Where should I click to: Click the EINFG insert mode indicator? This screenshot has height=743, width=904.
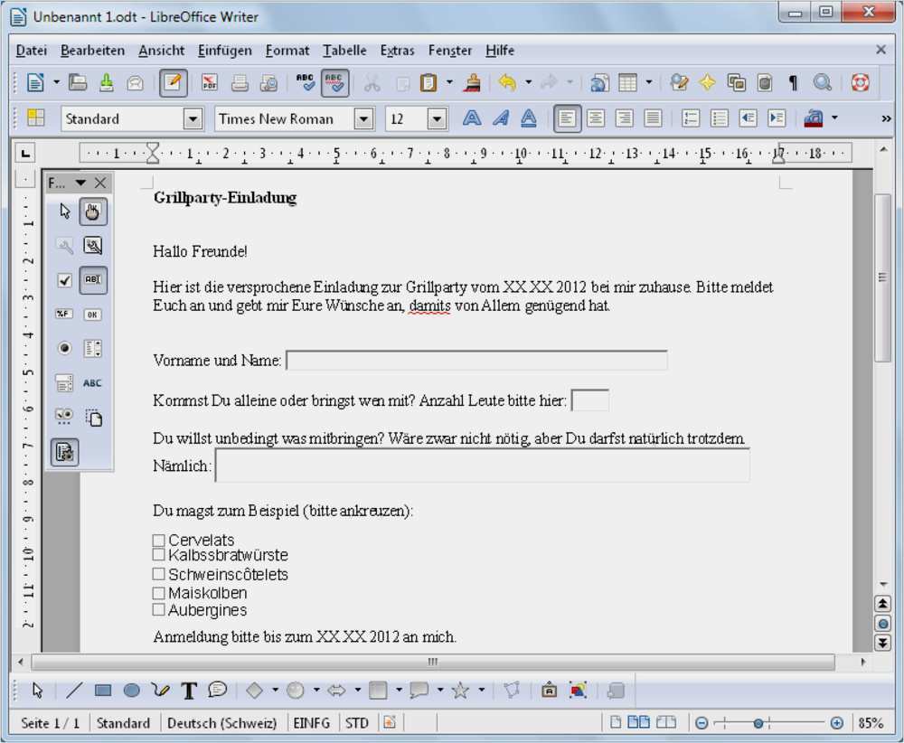point(311,723)
